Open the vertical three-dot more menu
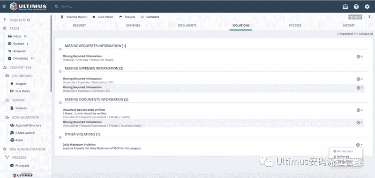The width and height of the screenshot is (375, 178). click(x=369, y=17)
